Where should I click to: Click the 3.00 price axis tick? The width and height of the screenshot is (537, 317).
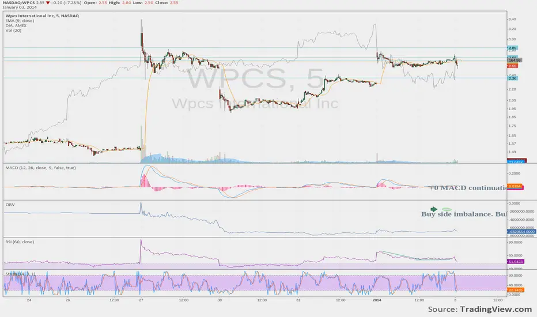pos(512,39)
